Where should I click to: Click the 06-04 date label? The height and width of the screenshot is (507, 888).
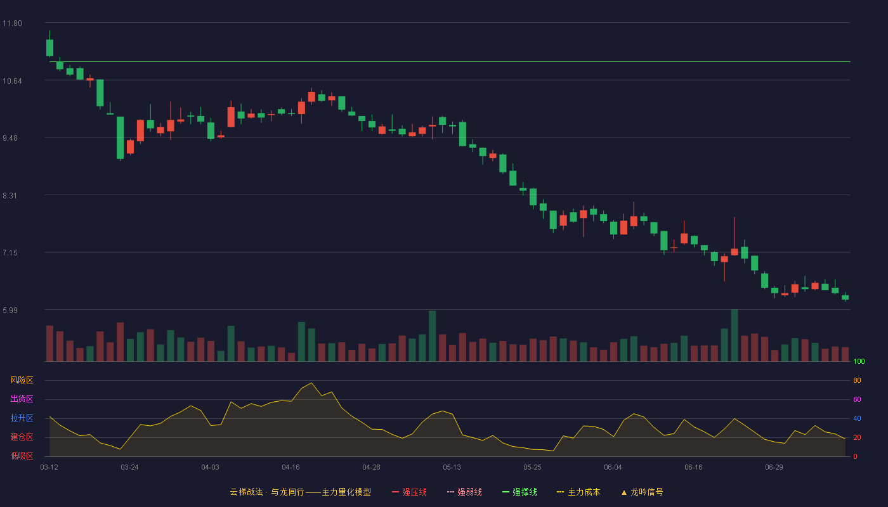coord(613,467)
